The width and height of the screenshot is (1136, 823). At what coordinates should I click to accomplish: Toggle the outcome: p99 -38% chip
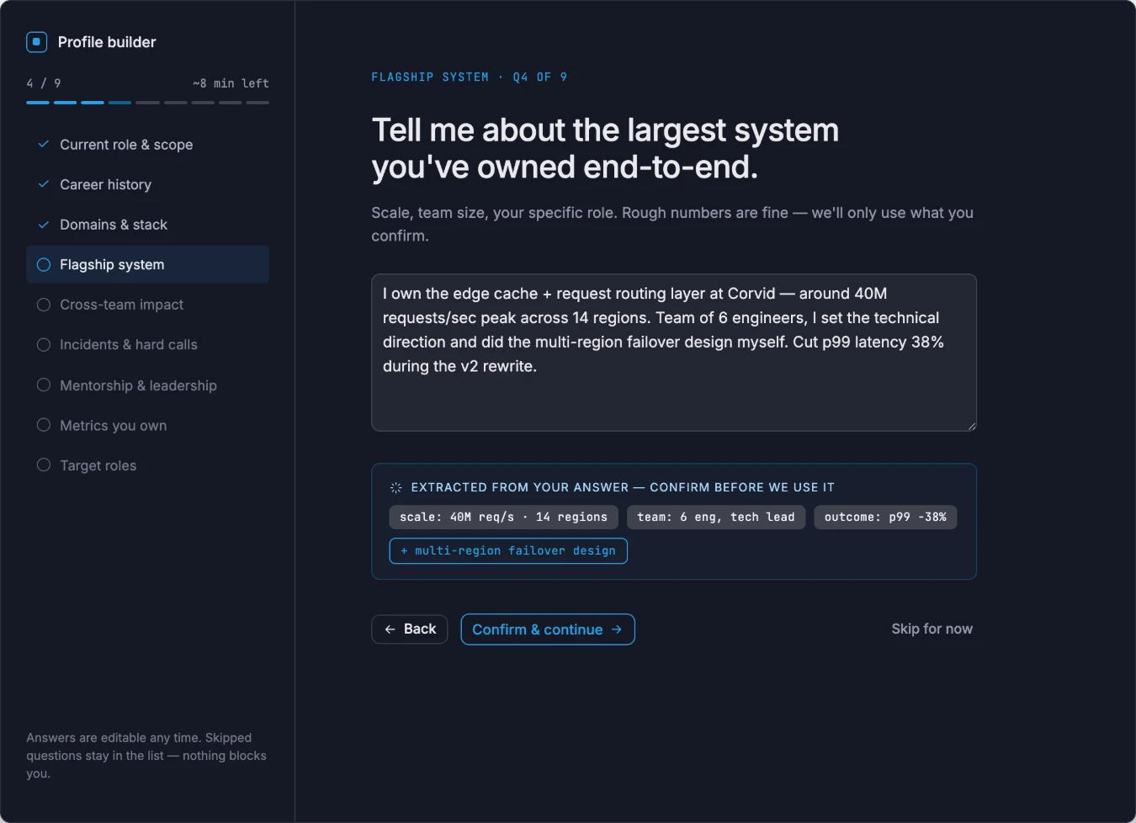coord(885,517)
